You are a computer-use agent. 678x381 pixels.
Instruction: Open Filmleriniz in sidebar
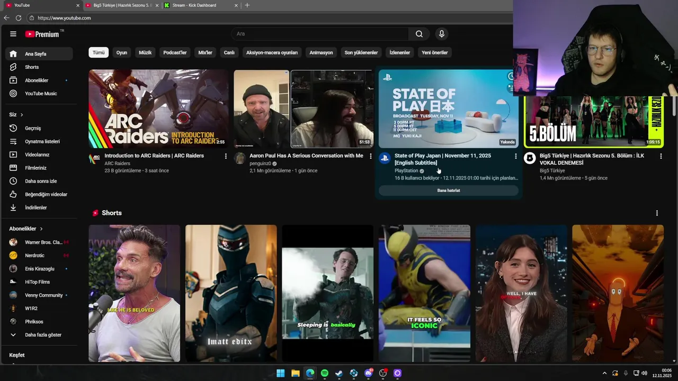point(39,168)
